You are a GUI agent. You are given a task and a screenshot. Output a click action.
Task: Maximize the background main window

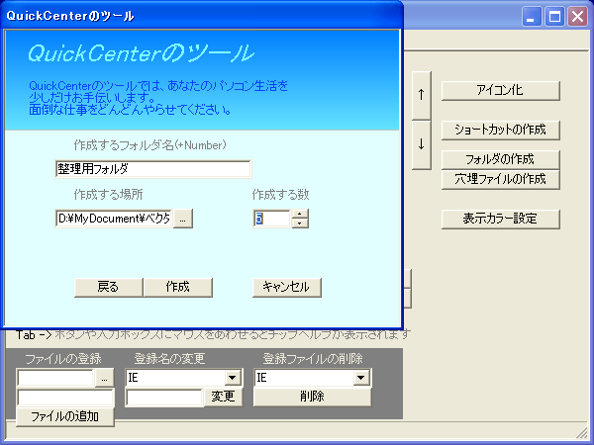coord(554,17)
